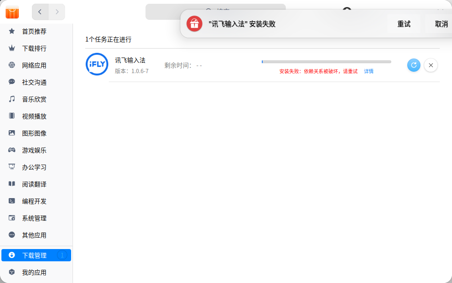This screenshot has width=452, height=283.
Task: Click the picture icon beside 图形图像
Action: click(12, 133)
